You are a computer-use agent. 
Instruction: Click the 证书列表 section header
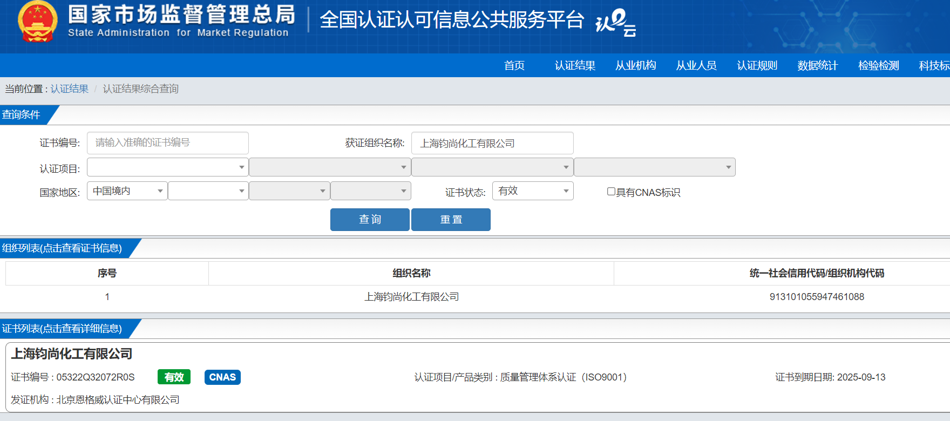(x=62, y=328)
